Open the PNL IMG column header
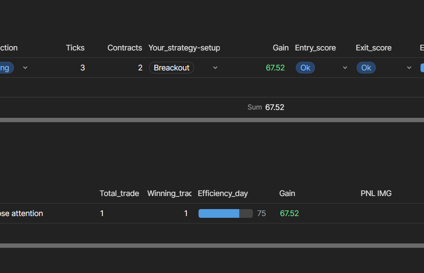Image resolution: width=424 pixels, height=273 pixels. point(376,193)
